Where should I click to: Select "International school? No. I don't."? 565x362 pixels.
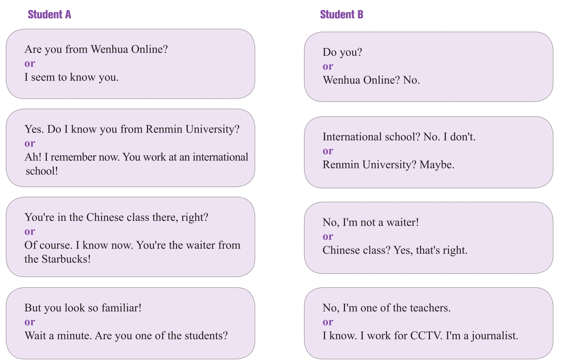coord(399,137)
